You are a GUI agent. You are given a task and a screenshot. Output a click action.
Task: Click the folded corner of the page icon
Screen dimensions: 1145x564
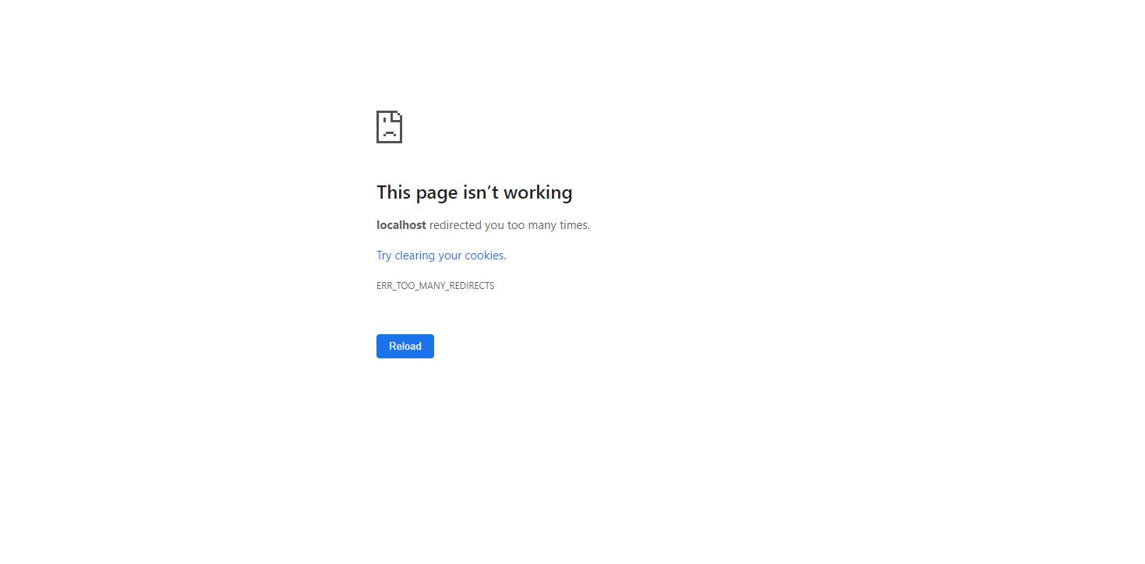(x=398, y=115)
